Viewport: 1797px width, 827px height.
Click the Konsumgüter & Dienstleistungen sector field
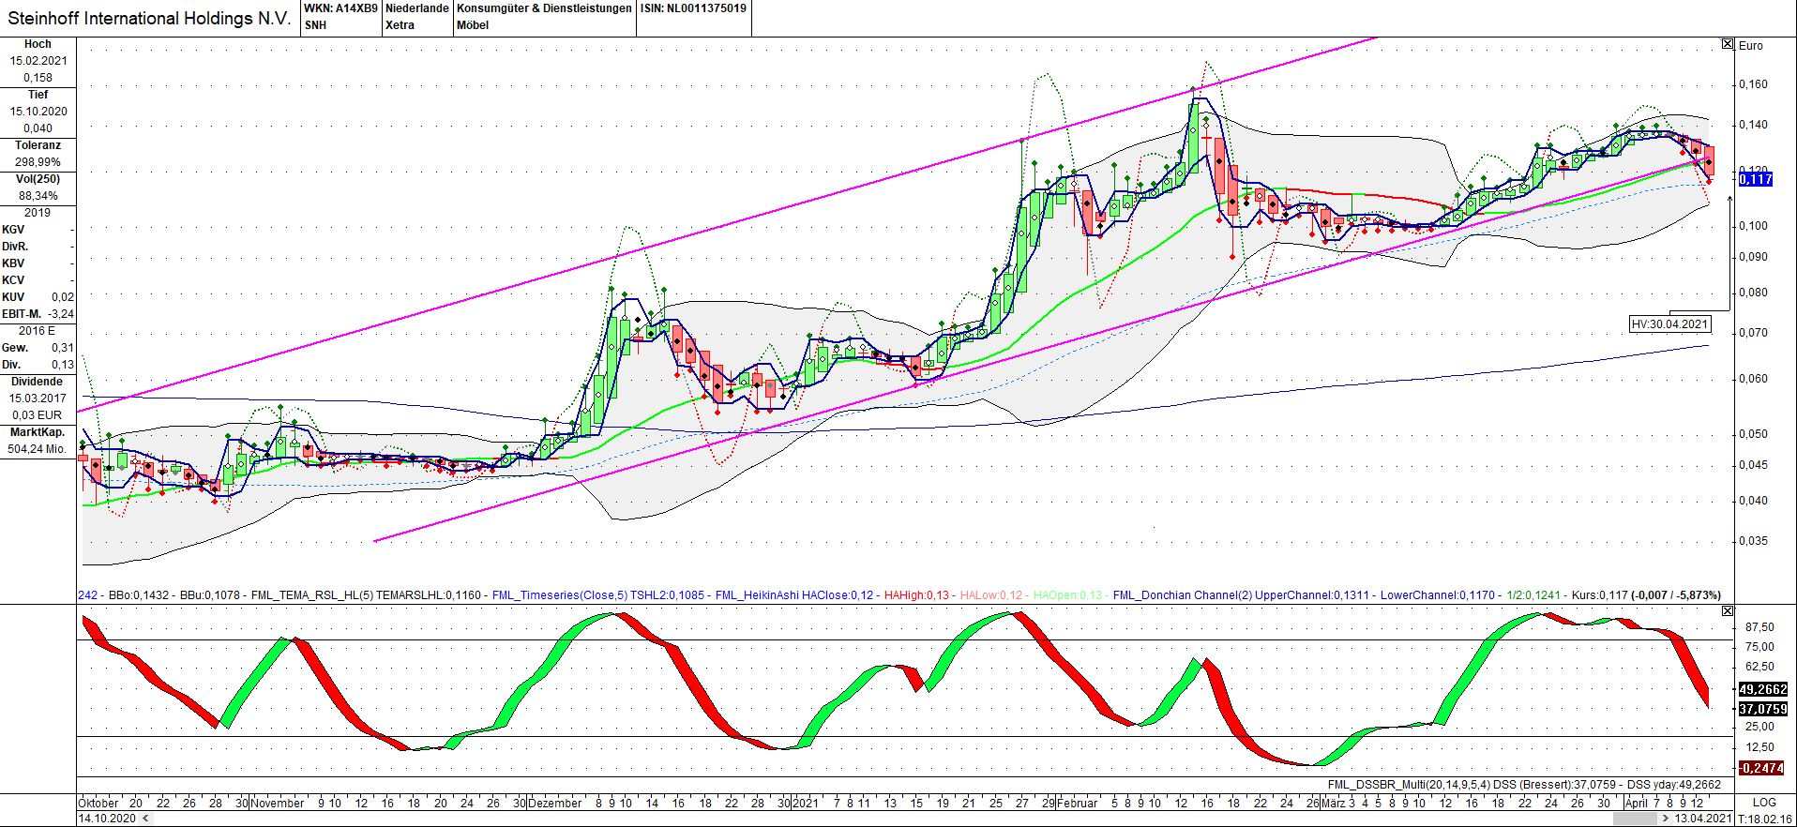(544, 17)
